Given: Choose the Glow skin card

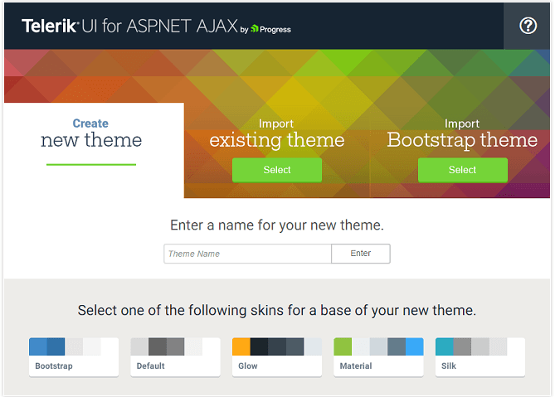Looking at the screenshot, I should 277,357.
